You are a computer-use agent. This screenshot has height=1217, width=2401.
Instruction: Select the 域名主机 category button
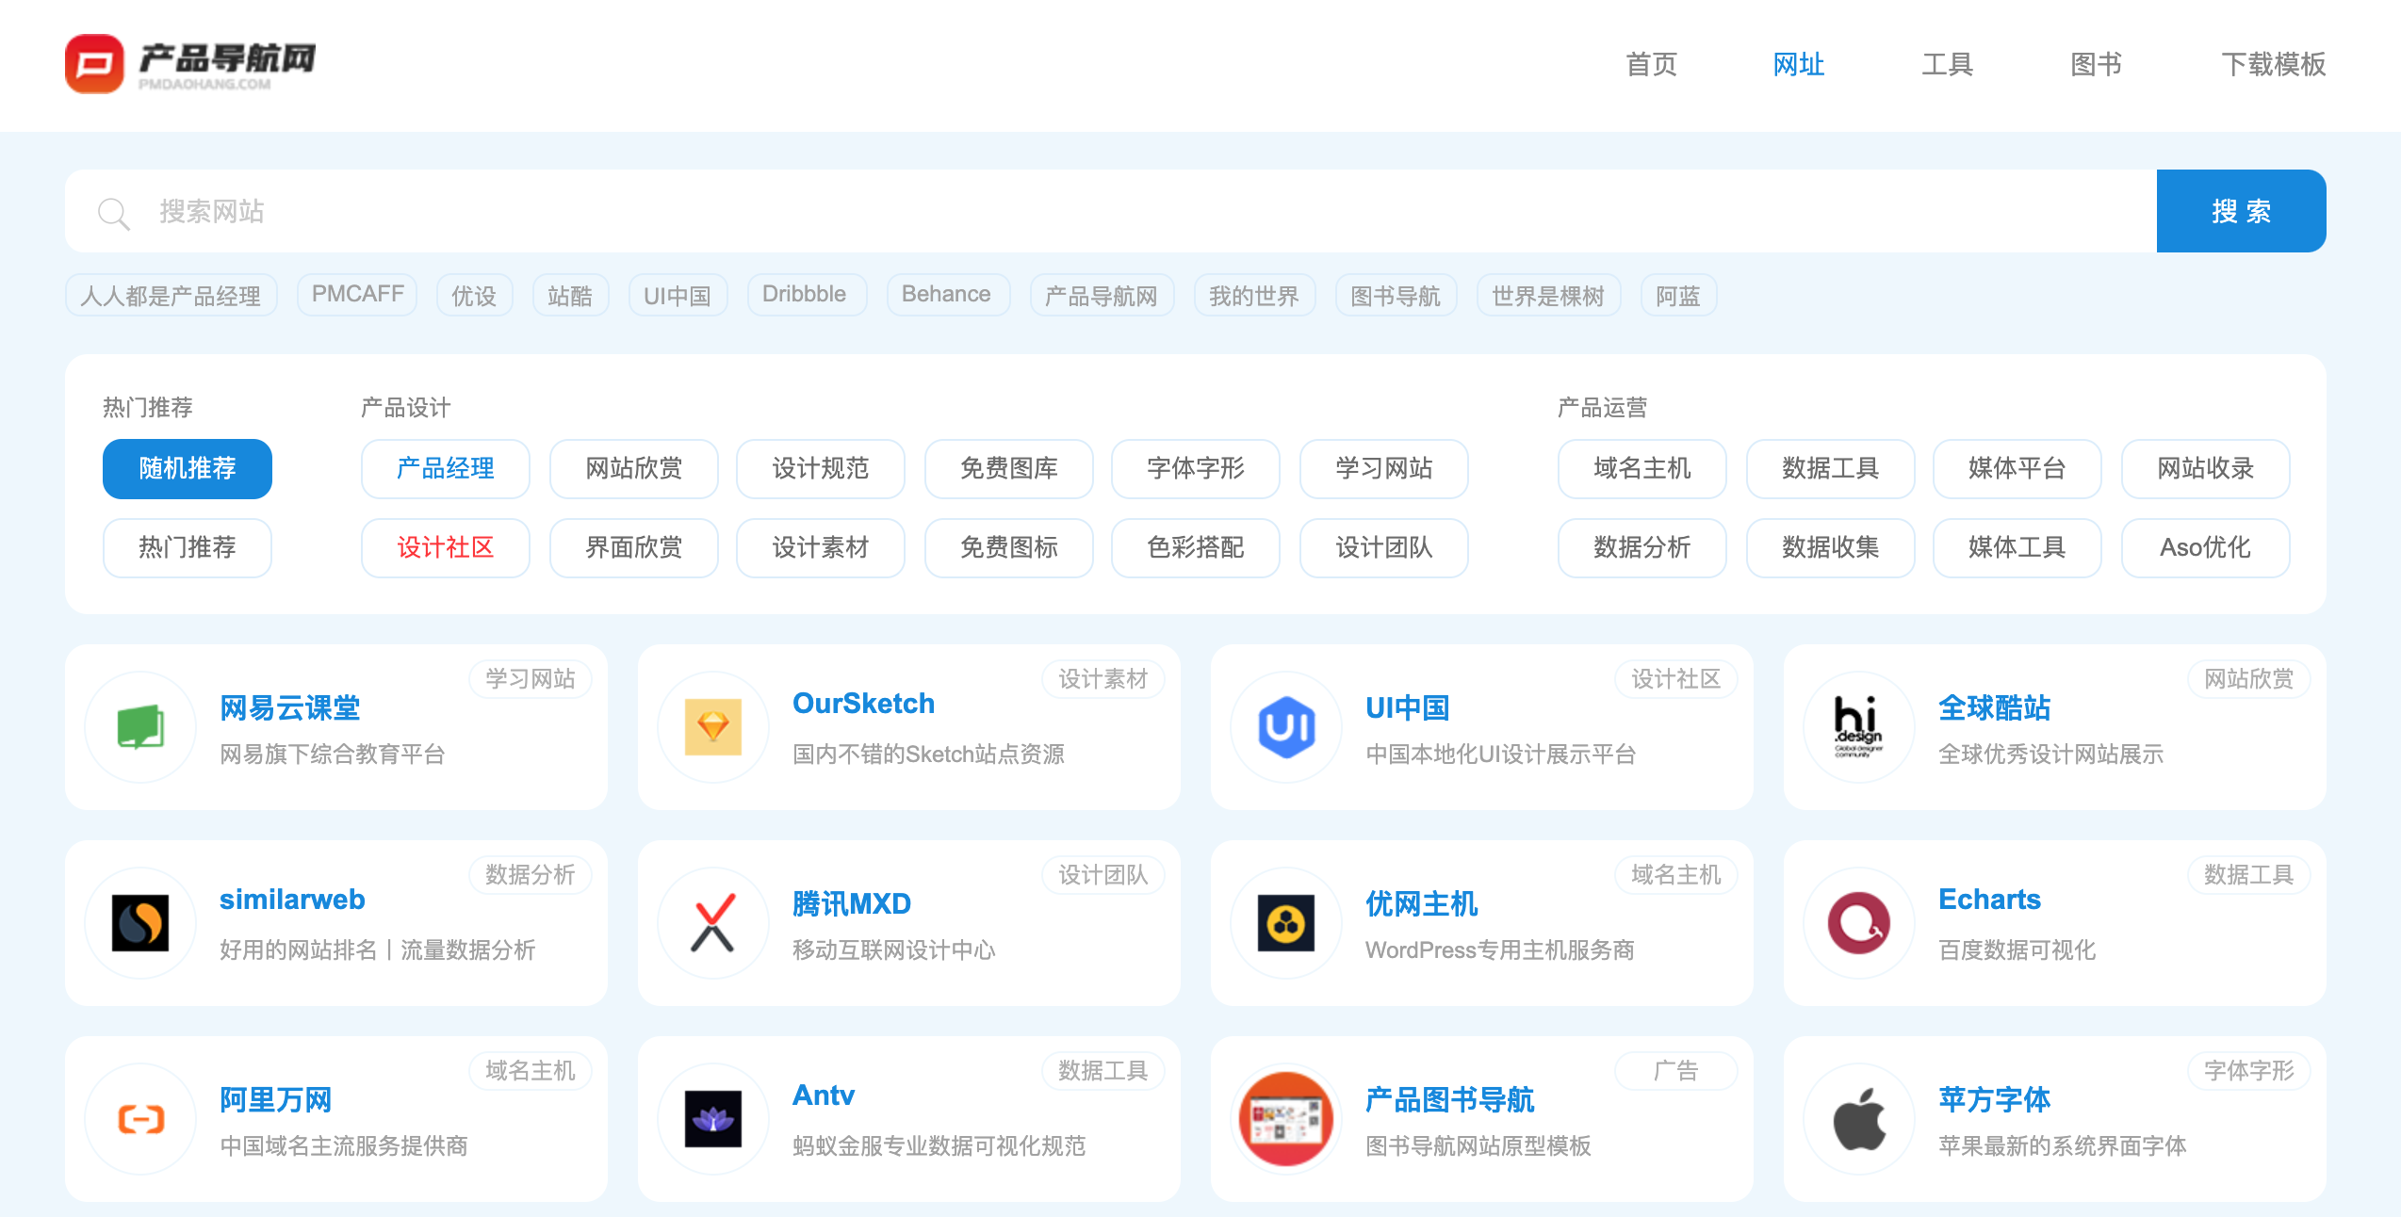1642,469
